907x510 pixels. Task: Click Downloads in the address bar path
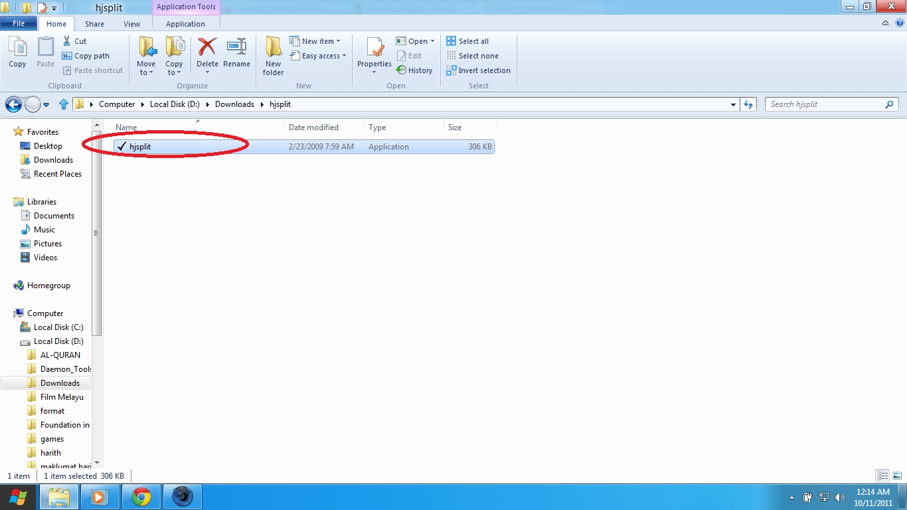(x=234, y=104)
